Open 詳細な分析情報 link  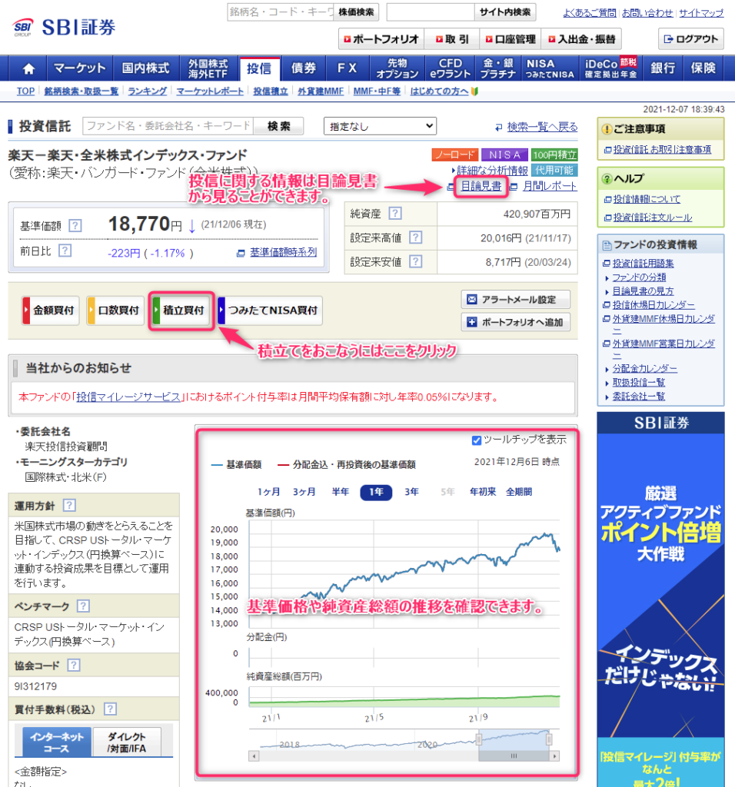(x=492, y=171)
